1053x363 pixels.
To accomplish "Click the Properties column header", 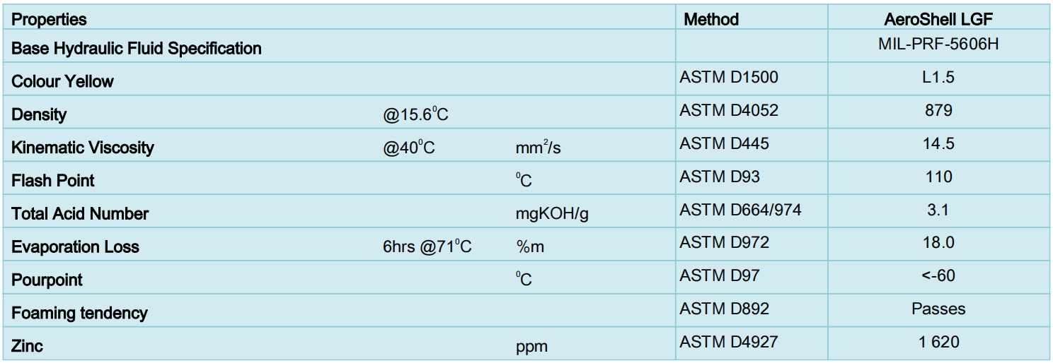I will (49, 19).
